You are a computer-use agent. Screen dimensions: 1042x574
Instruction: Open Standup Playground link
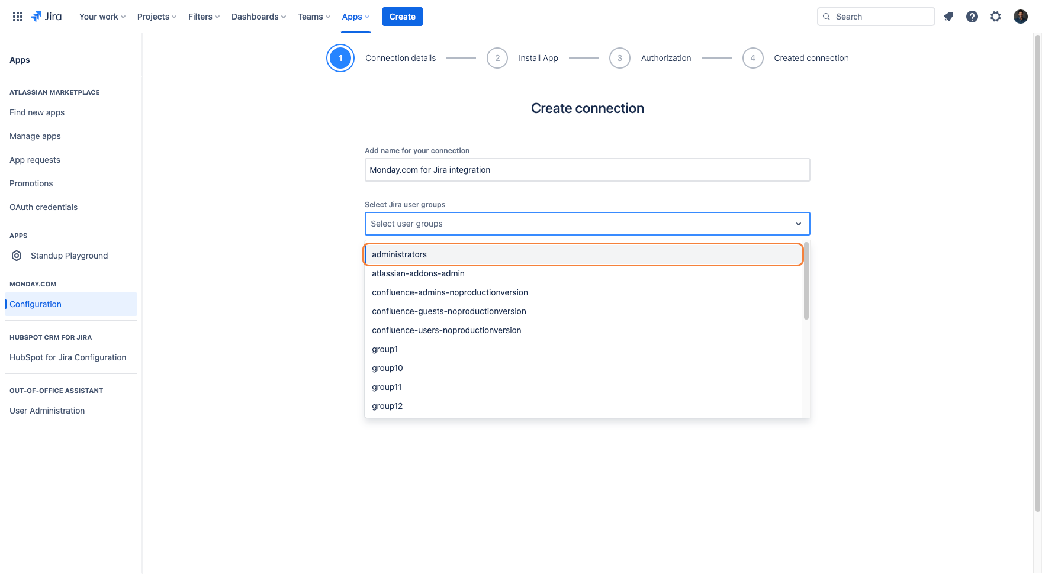69,256
